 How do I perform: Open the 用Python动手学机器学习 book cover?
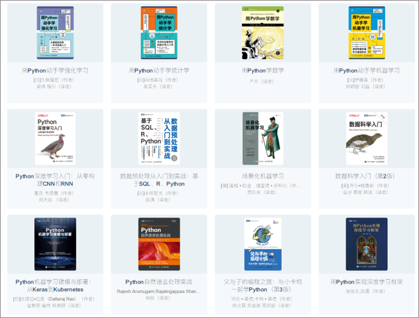click(367, 33)
